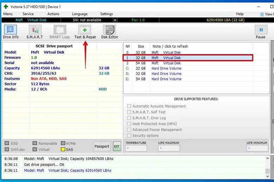Click the SATA dev indicator box
The image size is (274, 182).
pos(7,149)
